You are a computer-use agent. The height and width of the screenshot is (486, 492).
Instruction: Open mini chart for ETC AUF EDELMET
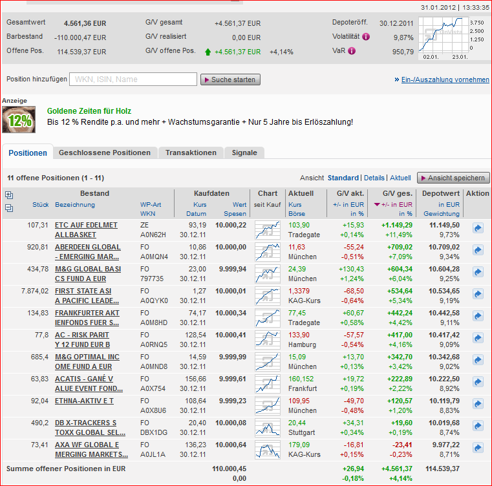click(x=268, y=230)
